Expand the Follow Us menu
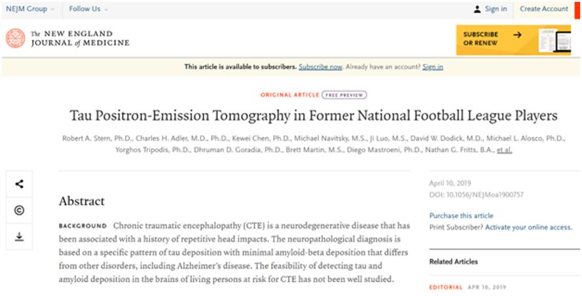Screen dimensions: 582x296 (88, 9)
